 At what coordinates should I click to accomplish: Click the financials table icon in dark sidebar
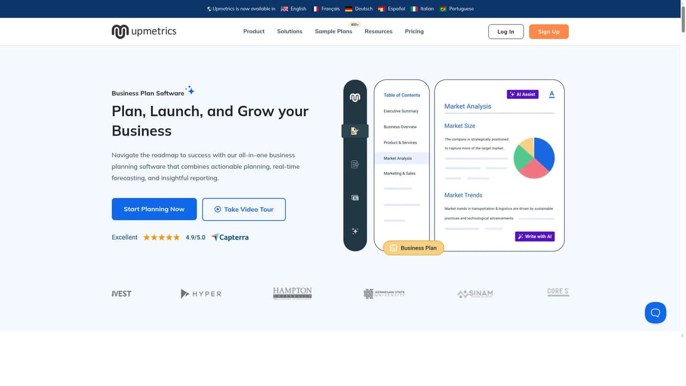click(x=354, y=197)
